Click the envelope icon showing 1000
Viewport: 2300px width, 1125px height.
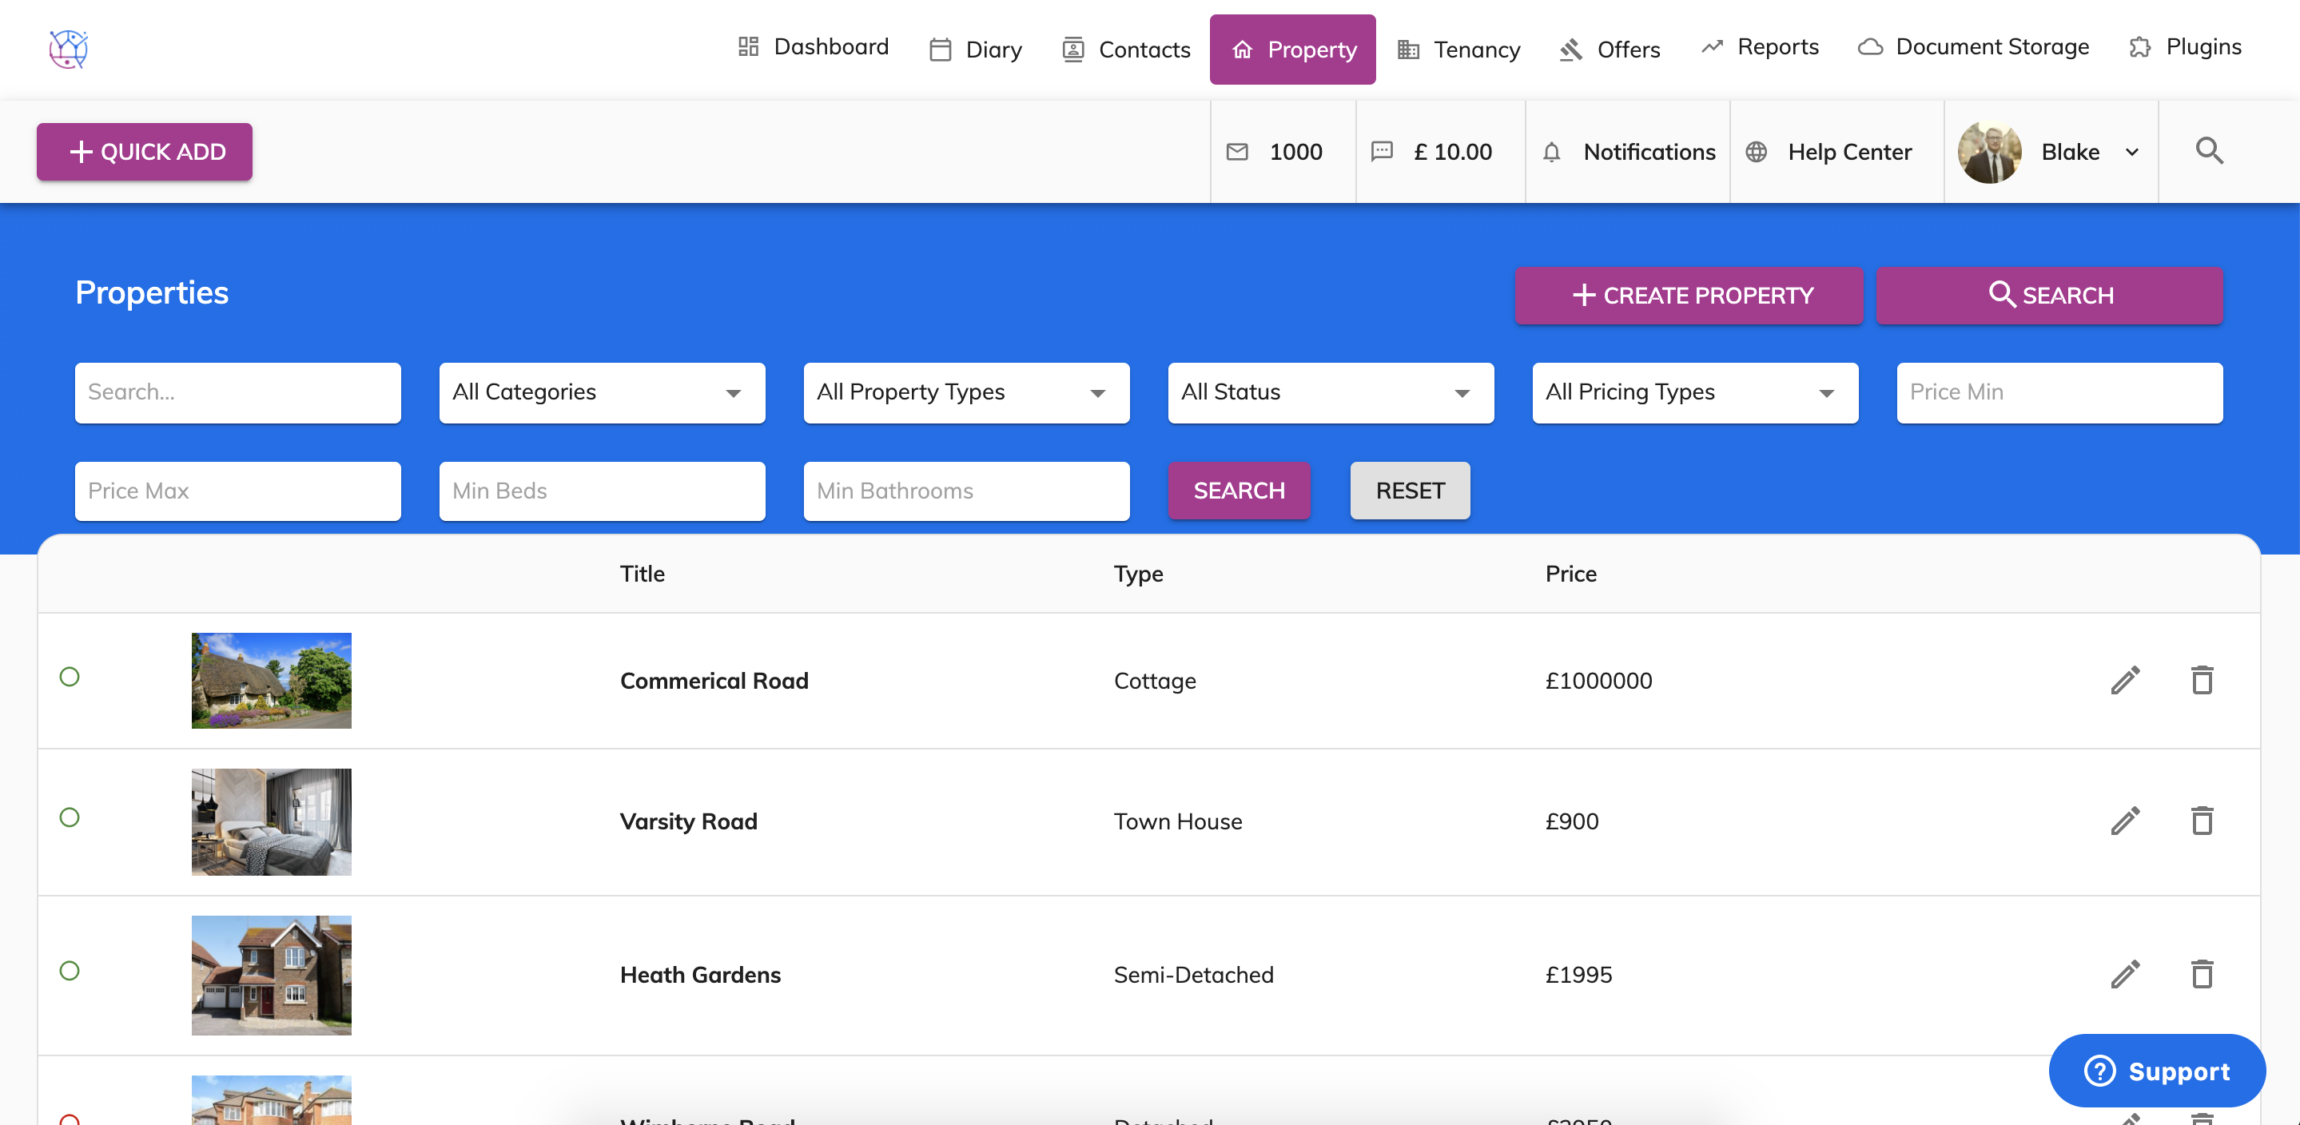tap(1237, 152)
